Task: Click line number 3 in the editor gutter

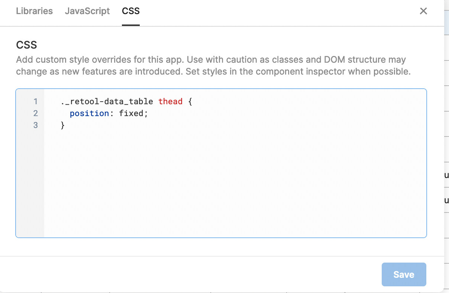Action: [35, 125]
